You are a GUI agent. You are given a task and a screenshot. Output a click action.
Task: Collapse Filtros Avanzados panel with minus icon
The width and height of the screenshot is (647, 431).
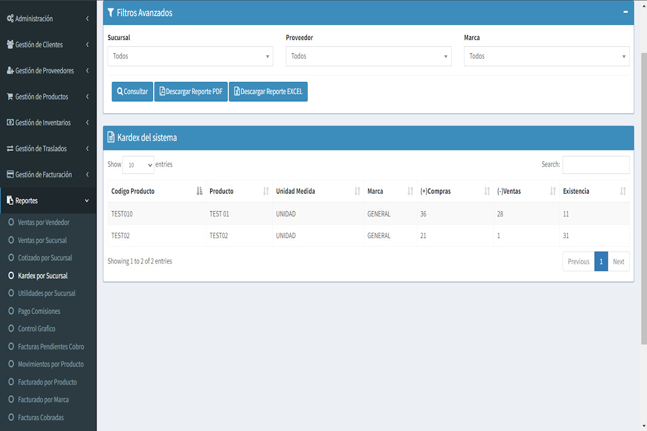click(x=625, y=12)
